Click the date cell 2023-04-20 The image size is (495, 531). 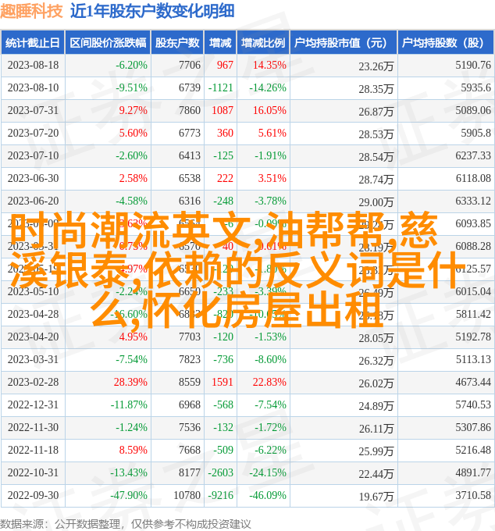point(33,337)
